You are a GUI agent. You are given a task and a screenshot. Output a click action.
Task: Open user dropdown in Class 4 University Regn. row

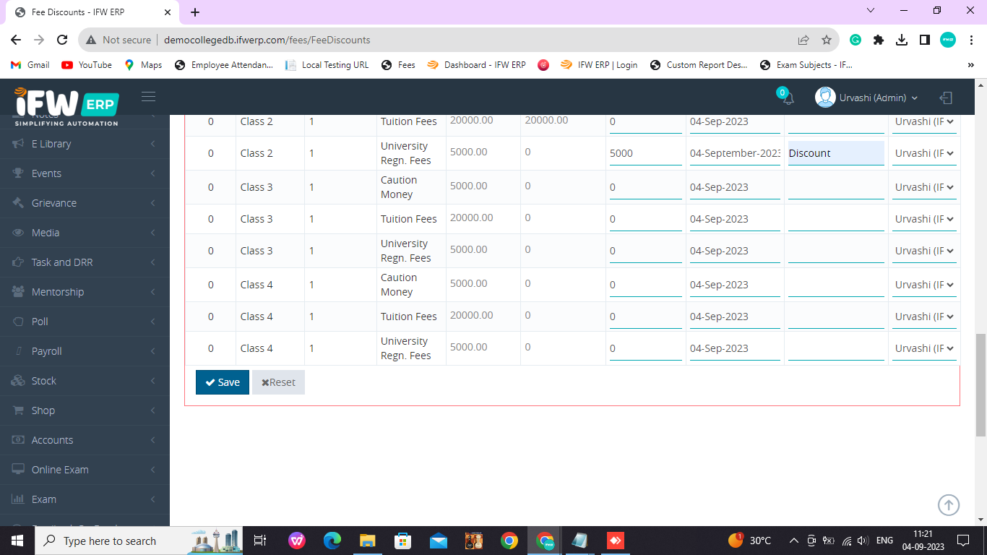(924, 348)
